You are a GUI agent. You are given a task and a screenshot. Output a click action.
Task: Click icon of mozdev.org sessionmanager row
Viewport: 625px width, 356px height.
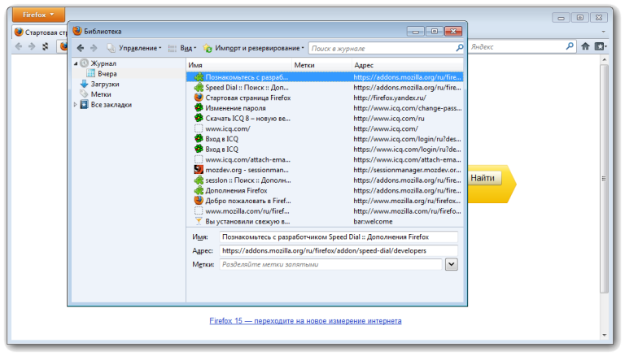tap(199, 170)
